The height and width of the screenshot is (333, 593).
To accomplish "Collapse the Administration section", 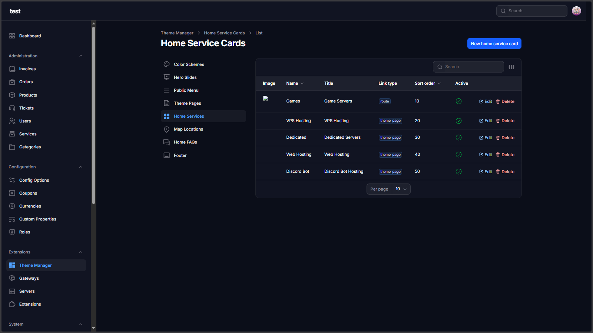I will (x=81, y=56).
